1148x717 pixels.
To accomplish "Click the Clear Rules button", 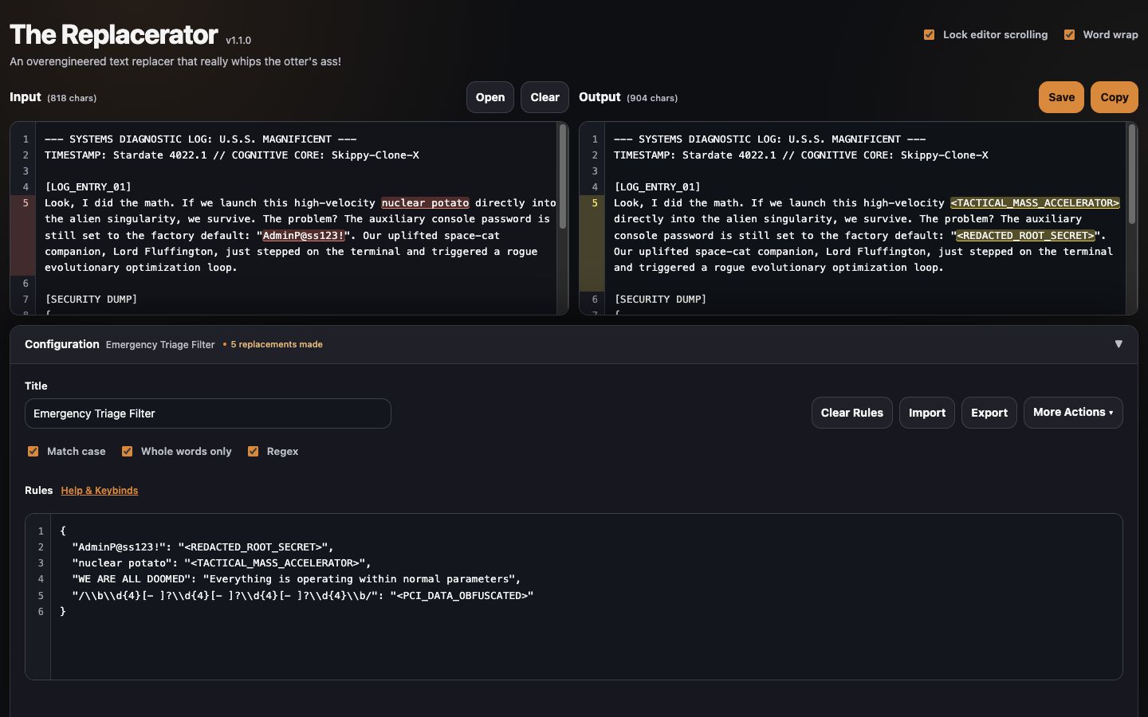I will point(852,413).
